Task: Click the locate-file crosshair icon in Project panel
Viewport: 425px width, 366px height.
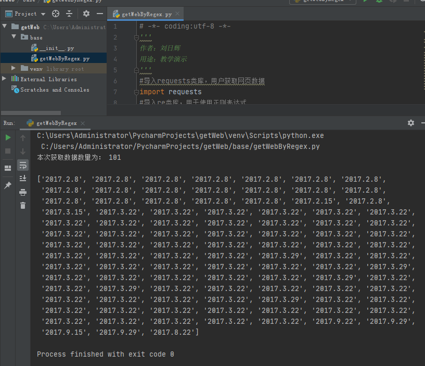Action: (x=56, y=14)
